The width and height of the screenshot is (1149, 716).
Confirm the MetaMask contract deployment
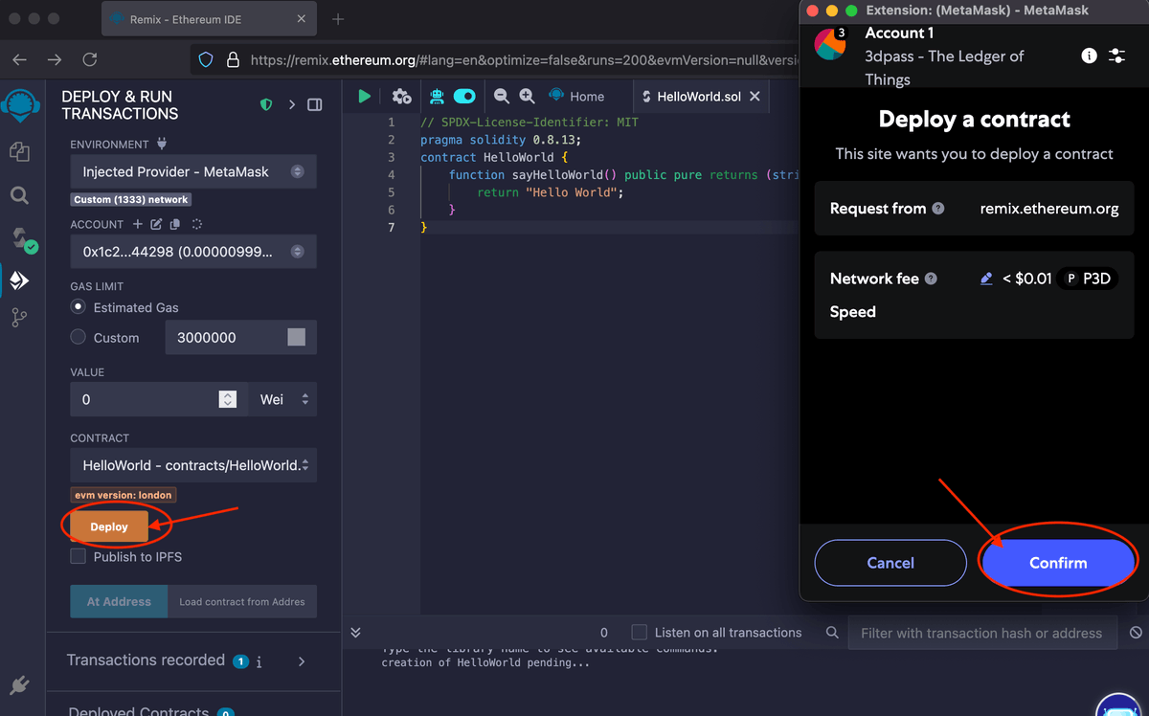pos(1058,563)
